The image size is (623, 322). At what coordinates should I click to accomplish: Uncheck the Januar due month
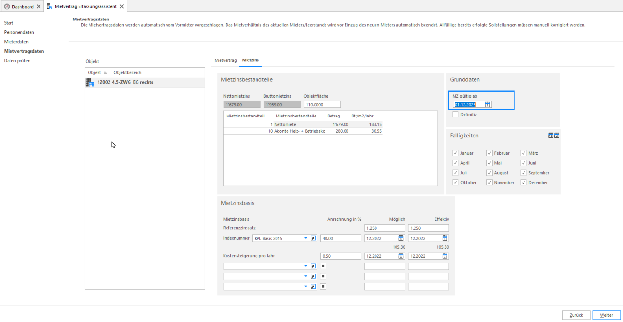(455, 153)
